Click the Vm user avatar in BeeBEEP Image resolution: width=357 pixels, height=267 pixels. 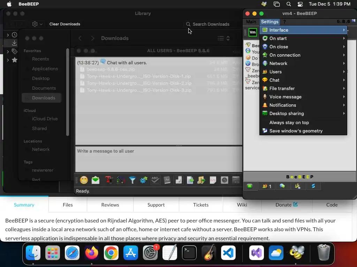pos(253,32)
